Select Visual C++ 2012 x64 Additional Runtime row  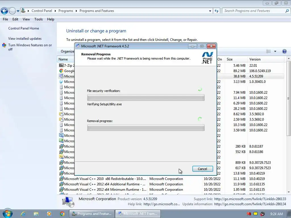tap(171, 184)
